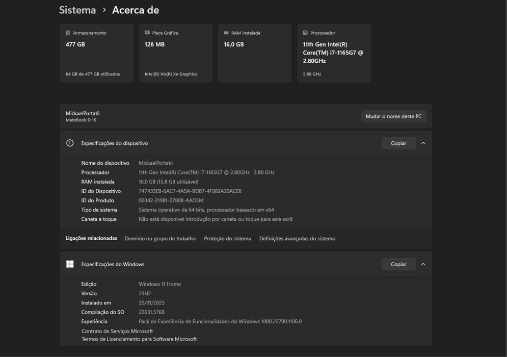This screenshot has height=357, width=507.
Task: Click the Compilação do SO label
Action: point(103,312)
